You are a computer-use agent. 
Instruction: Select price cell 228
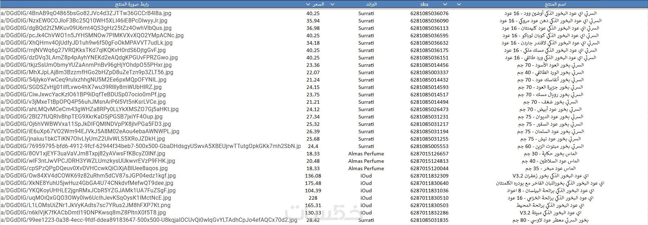click(x=313, y=198)
